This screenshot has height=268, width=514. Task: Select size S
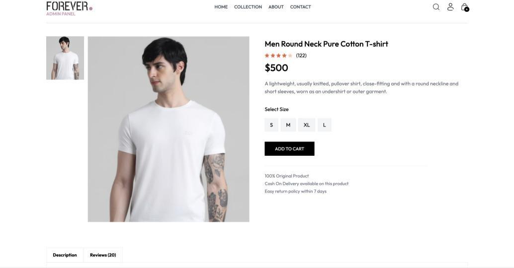(x=271, y=125)
